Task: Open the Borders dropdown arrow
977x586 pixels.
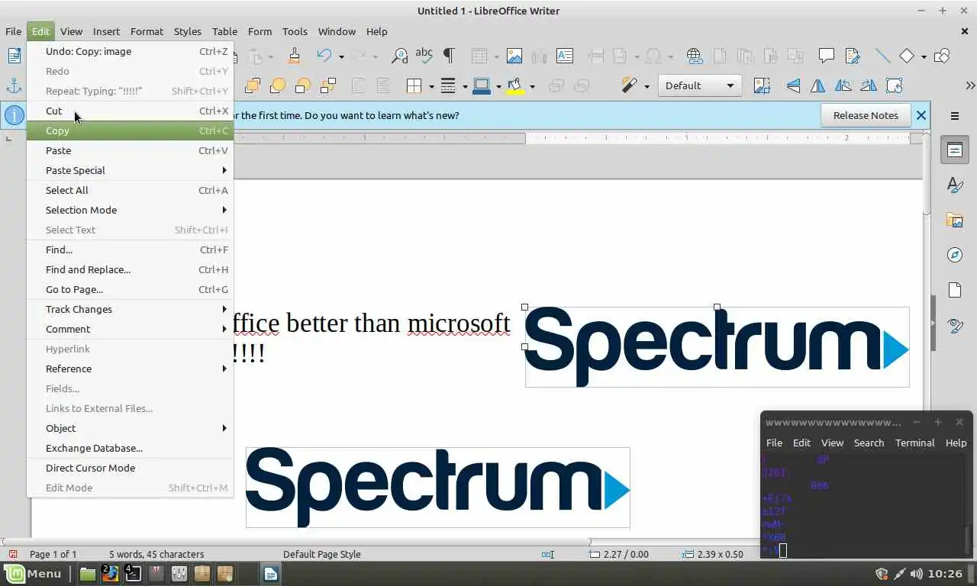Action: (x=430, y=86)
